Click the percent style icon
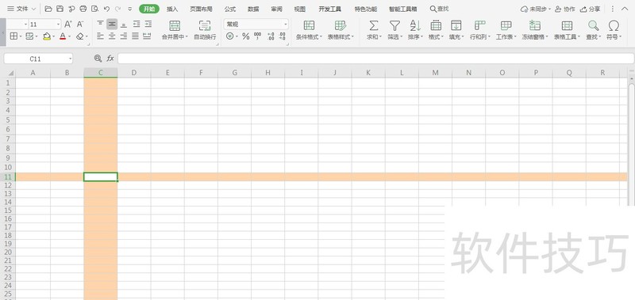Image resolution: width=635 pixels, height=300 pixels. coord(245,36)
